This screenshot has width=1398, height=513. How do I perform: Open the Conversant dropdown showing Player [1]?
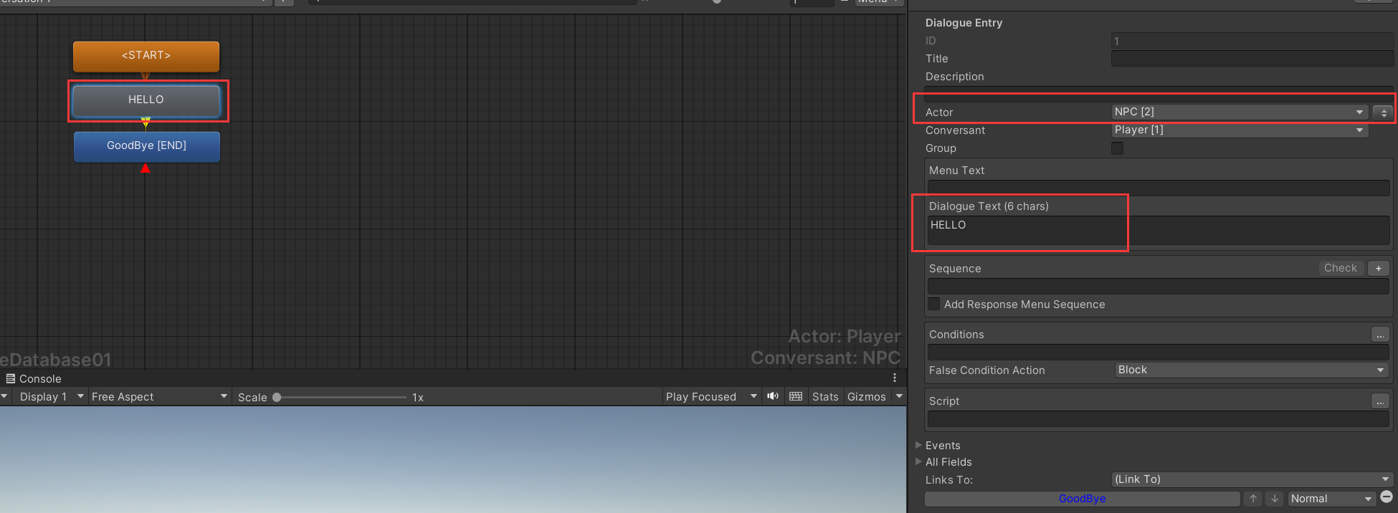[1240, 130]
